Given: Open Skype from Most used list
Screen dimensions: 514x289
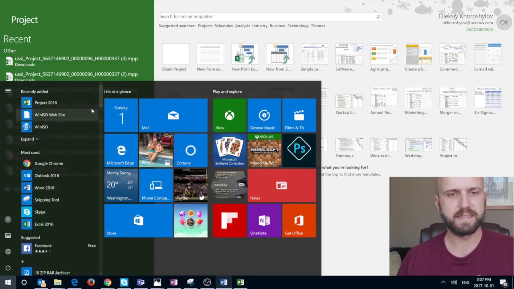Looking at the screenshot, I should coord(58,212).
